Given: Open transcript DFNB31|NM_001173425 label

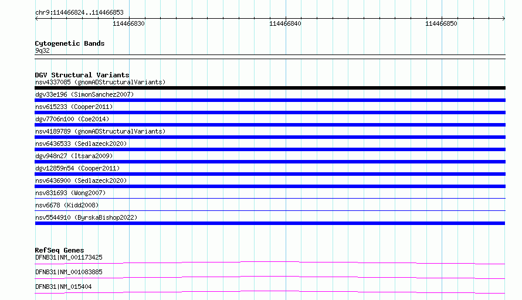Looking at the screenshot, I should click(x=69, y=257).
